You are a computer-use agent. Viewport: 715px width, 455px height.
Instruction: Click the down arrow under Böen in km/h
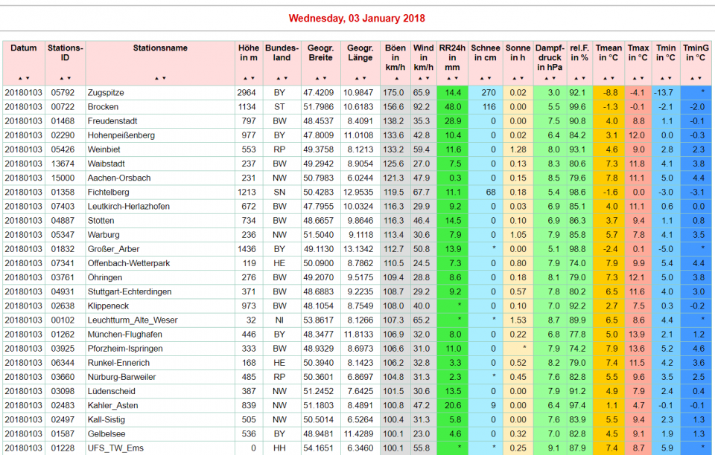point(399,78)
